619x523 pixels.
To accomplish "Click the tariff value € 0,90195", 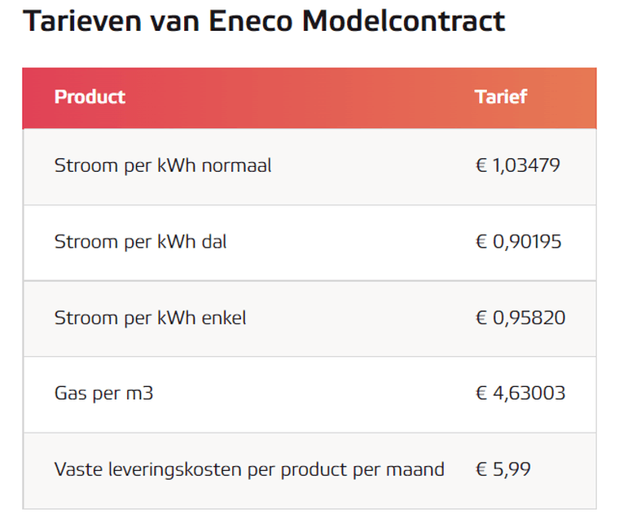I will 519,242.
